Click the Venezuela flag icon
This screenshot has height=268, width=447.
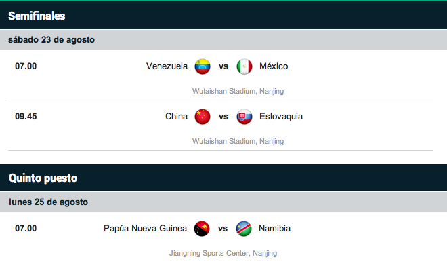click(x=203, y=66)
